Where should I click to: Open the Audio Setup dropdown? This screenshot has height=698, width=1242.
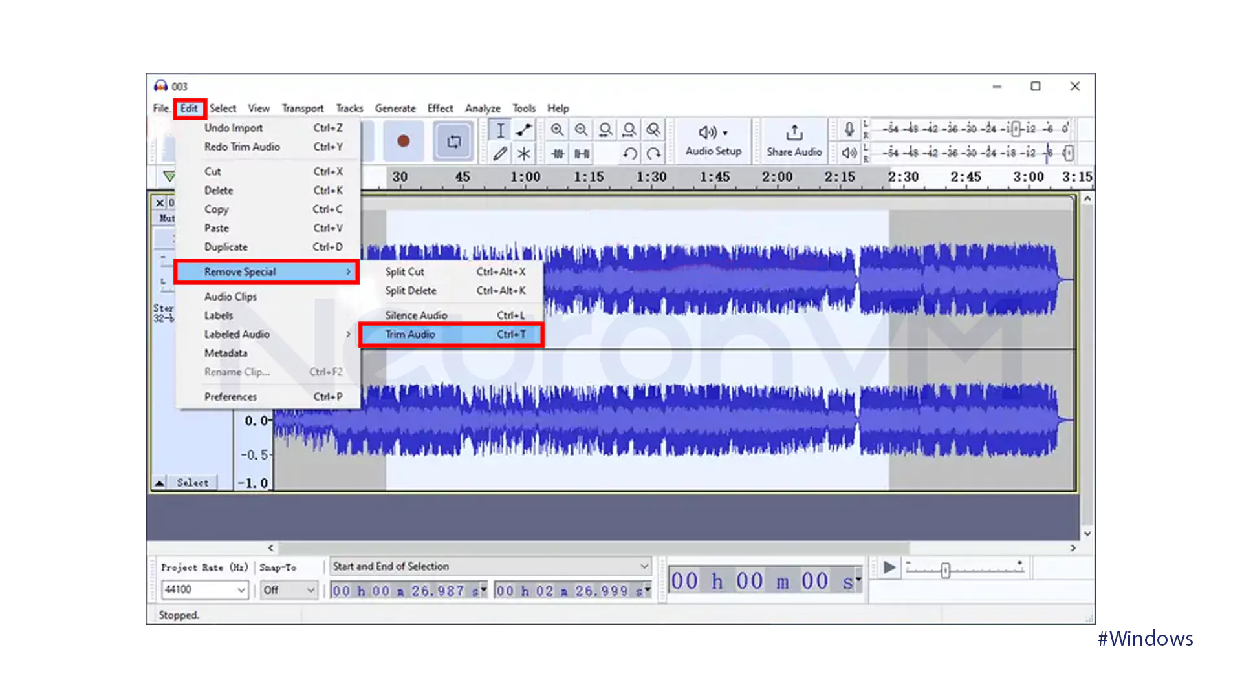tap(713, 140)
